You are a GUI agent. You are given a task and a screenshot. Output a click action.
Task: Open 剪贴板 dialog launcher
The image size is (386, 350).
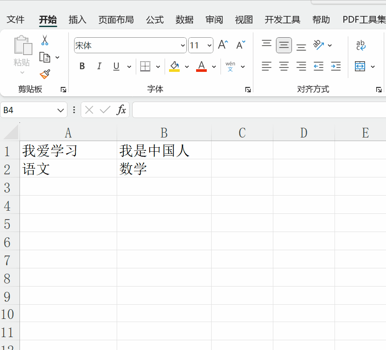click(63, 90)
